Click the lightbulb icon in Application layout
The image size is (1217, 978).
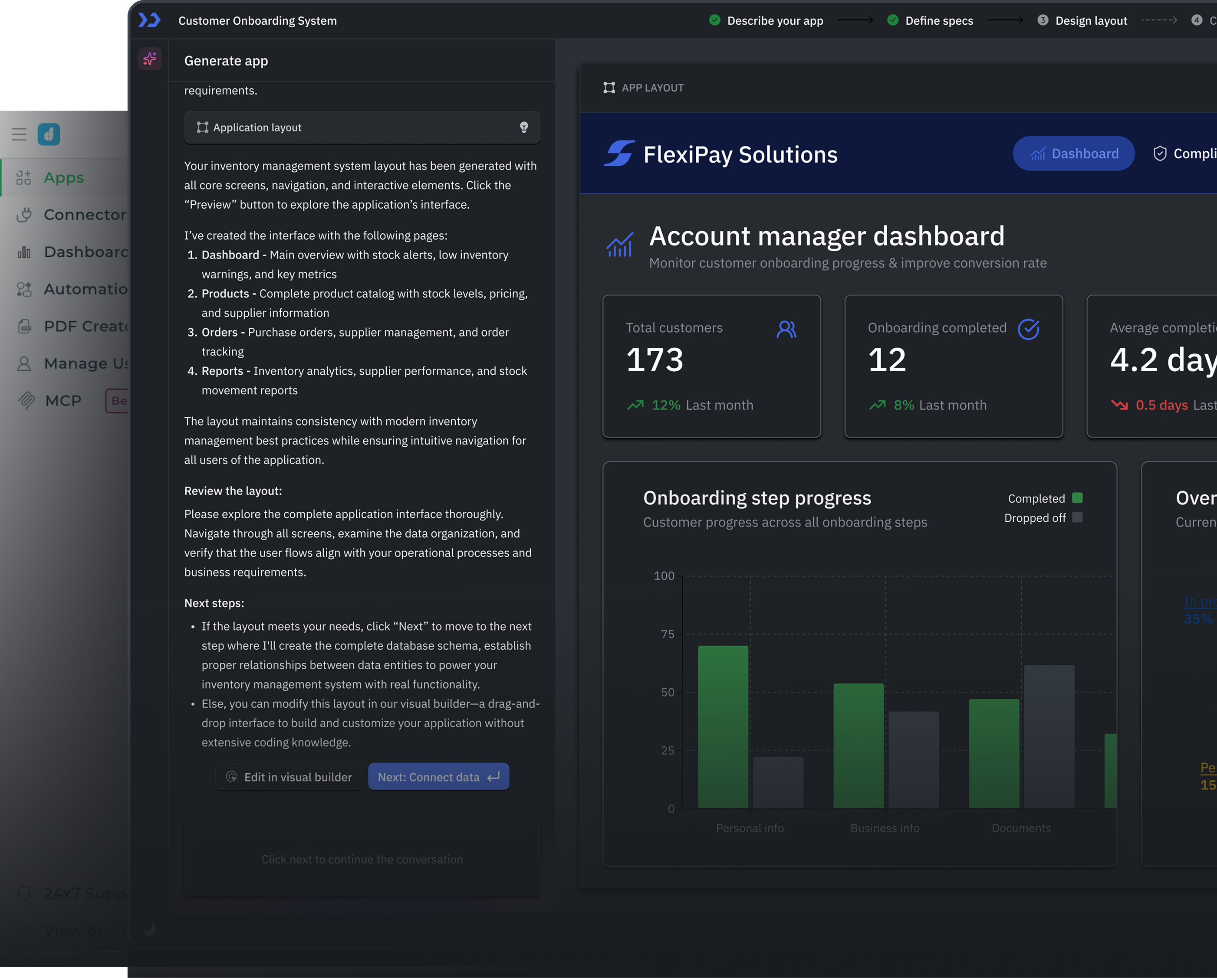click(524, 128)
